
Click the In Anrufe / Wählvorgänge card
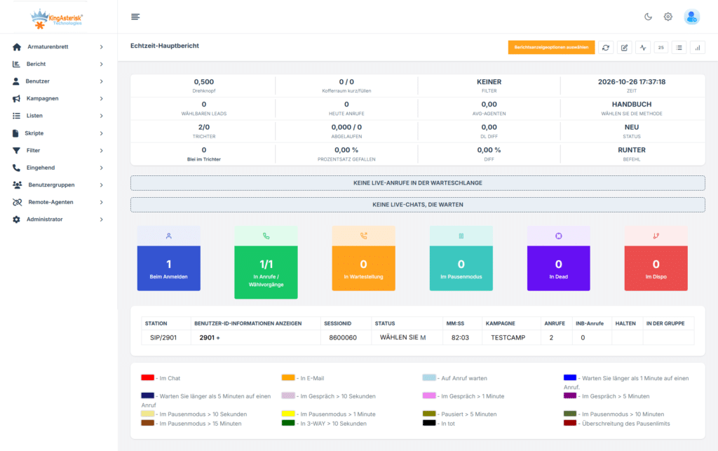coord(266,272)
